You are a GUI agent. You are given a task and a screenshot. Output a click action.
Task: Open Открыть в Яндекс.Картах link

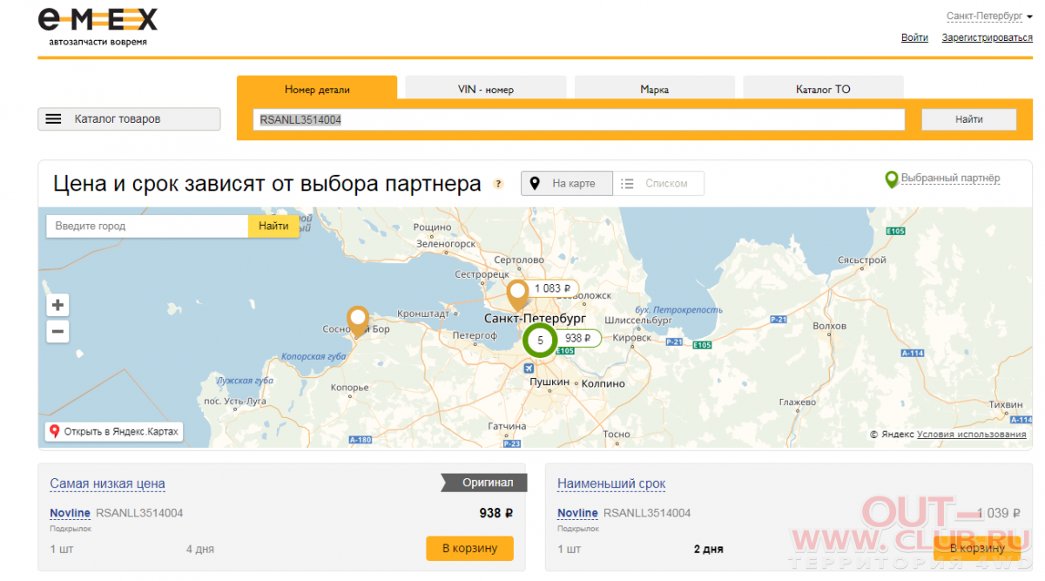(114, 431)
